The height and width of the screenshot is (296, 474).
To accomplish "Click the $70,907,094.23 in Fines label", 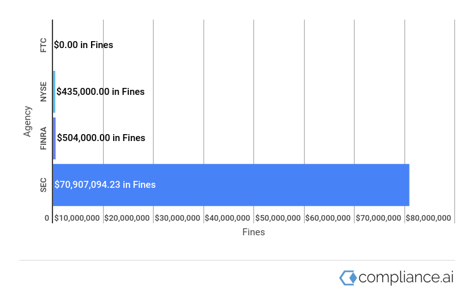I will point(105,185).
